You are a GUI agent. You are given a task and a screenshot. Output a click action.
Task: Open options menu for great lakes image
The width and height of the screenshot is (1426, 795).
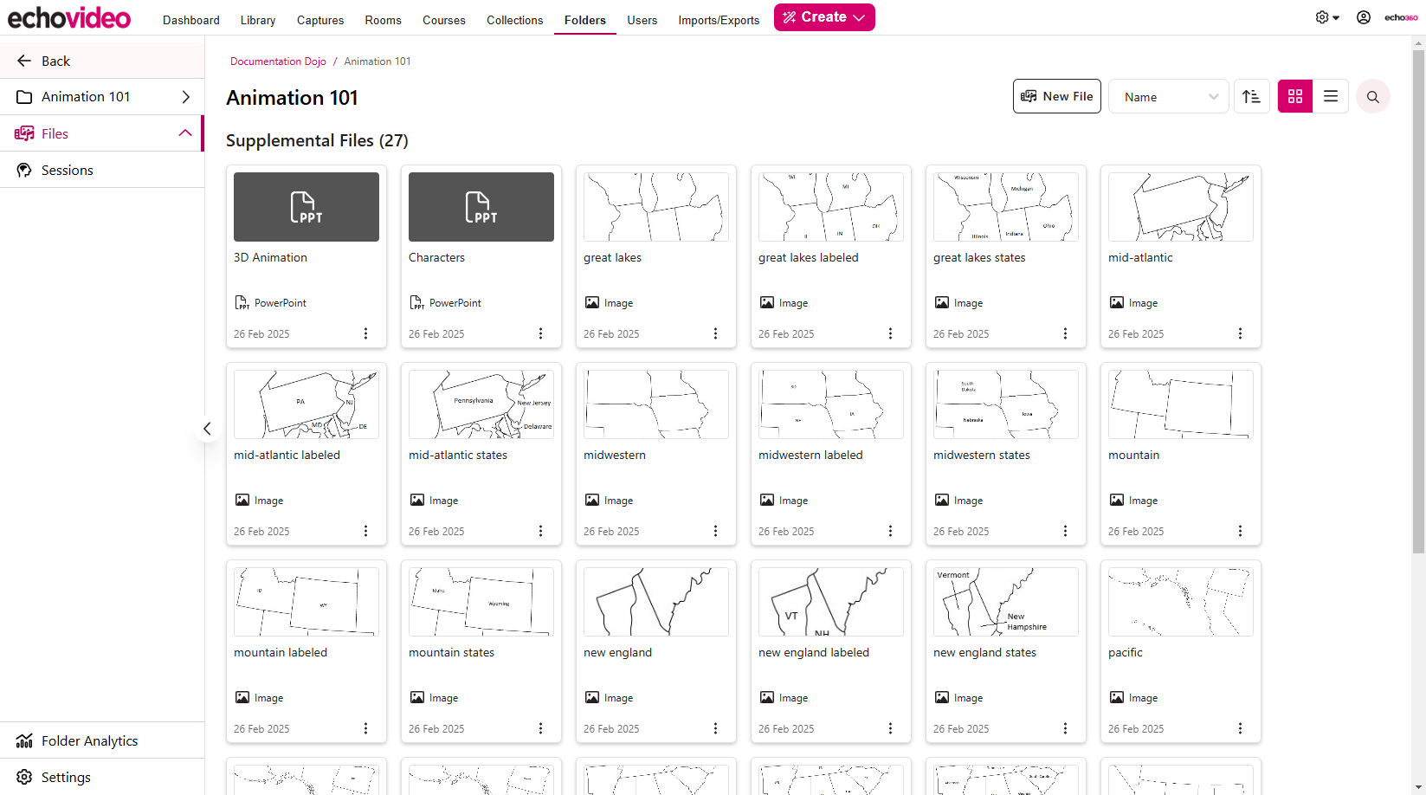(715, 333)
